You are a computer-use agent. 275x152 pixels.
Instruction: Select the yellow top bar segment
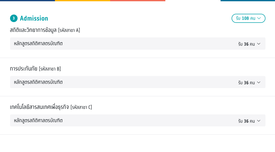point(82,1)
